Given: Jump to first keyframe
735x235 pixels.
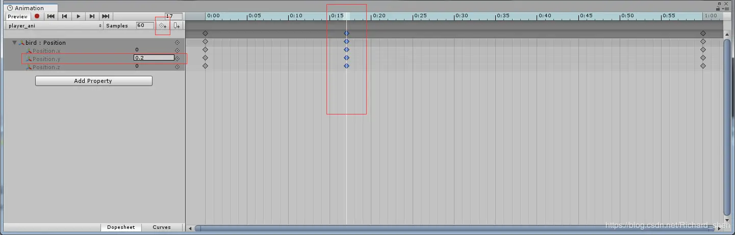Looking at the screenshot, I should tap(51, 16).
